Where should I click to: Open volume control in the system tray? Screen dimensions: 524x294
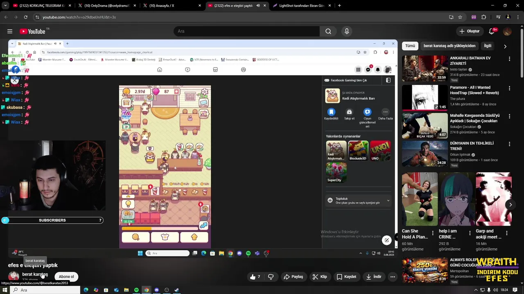[x=495, y=290]
